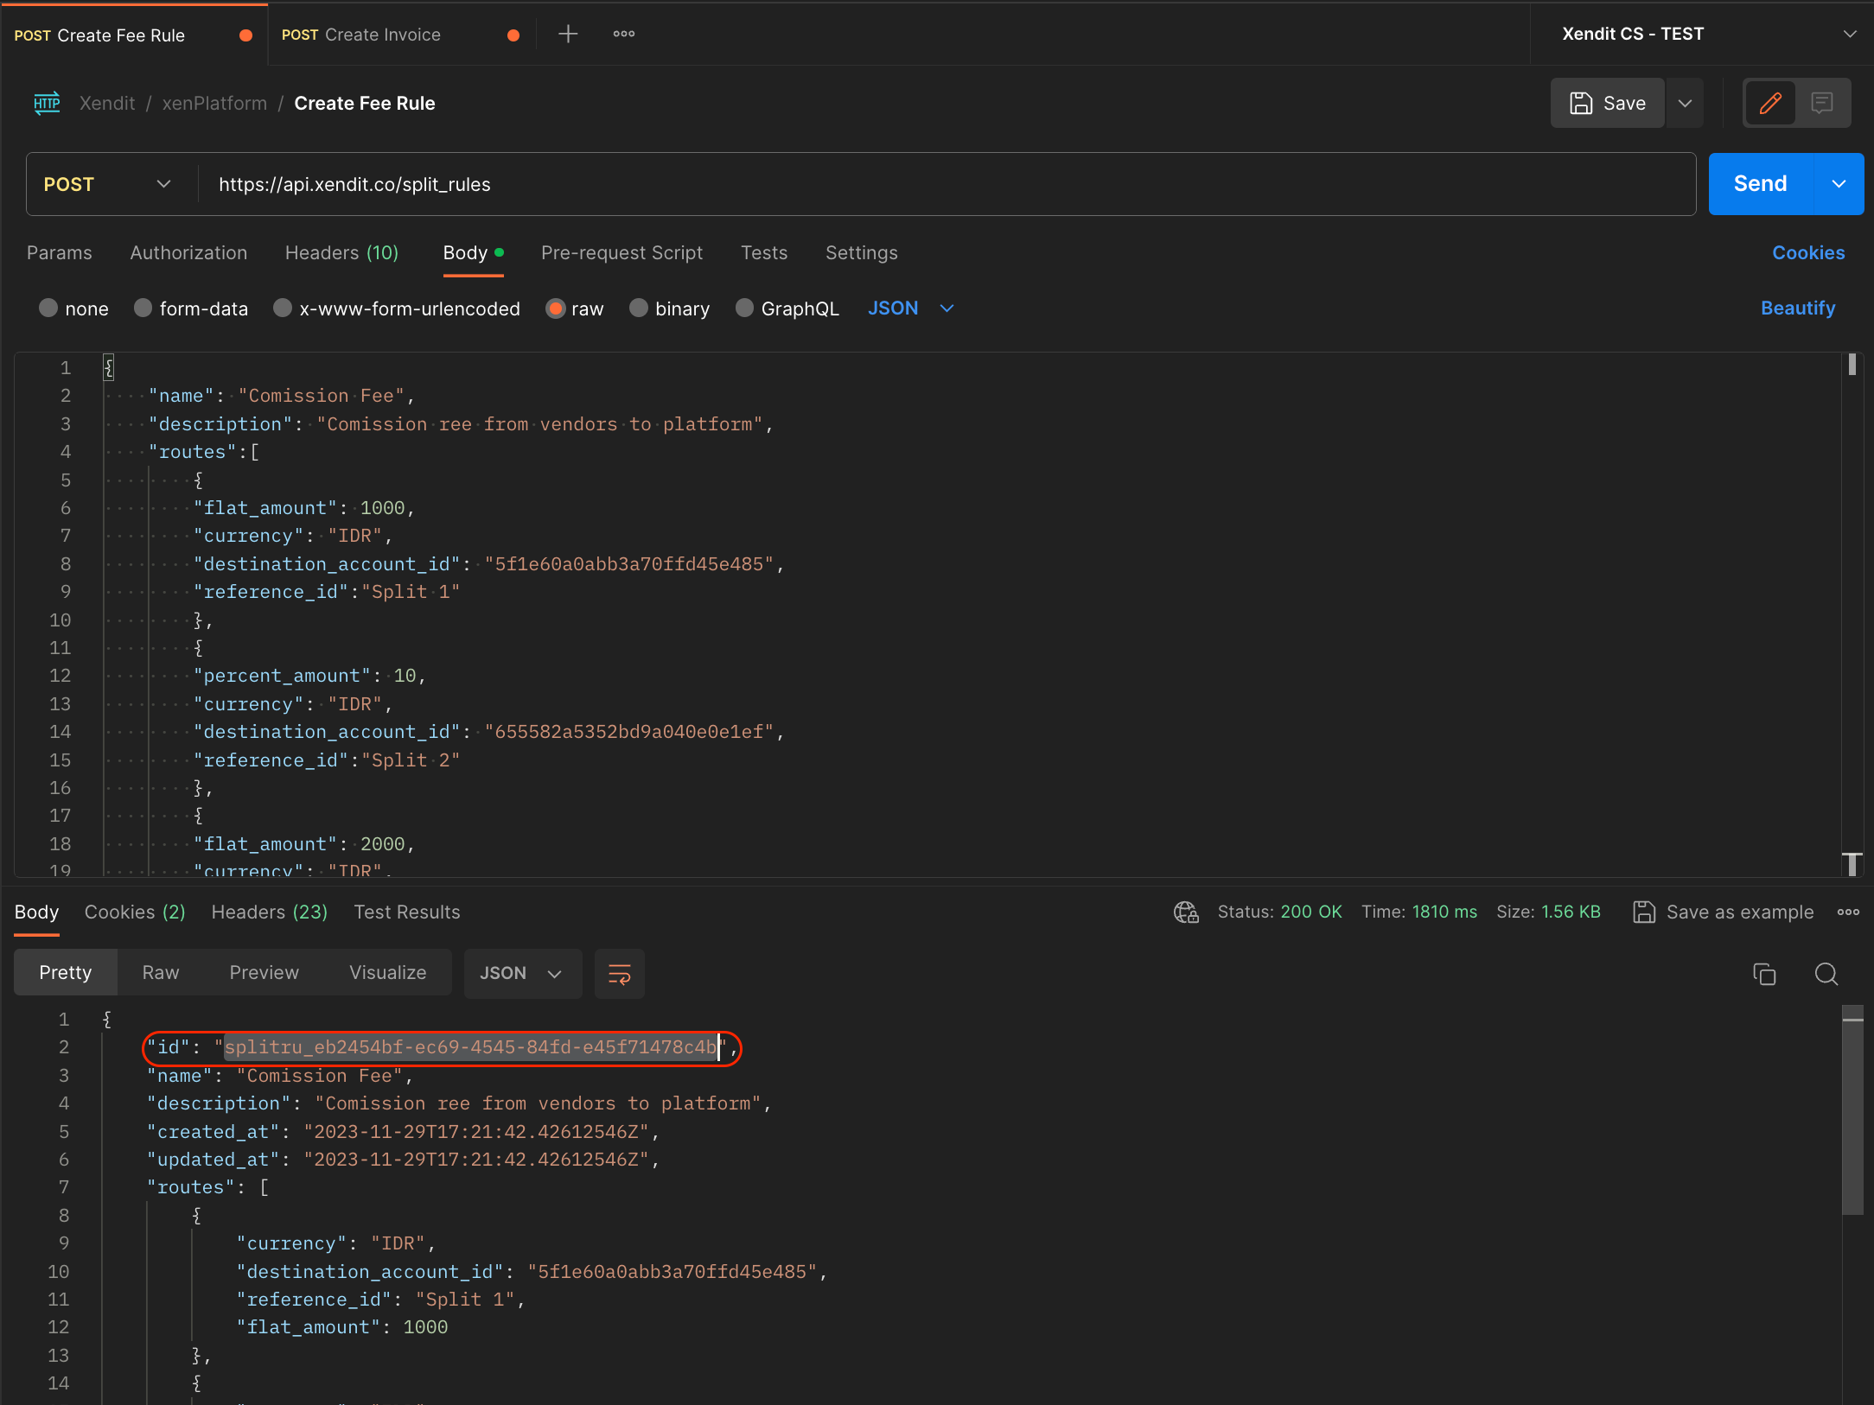1874x1405 pixels.
Task: Click unsaved dot on Create Invoice tab
Action: pyautogui.click(x=513, y=35)
